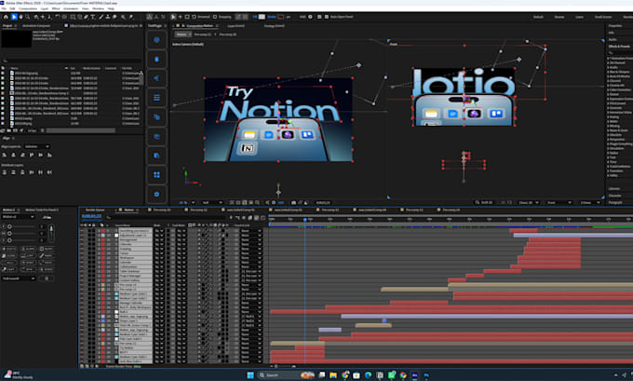The image size is (633, 381).
Task: Open the Task Launch dropdown
Action: (x=19, y=279)
